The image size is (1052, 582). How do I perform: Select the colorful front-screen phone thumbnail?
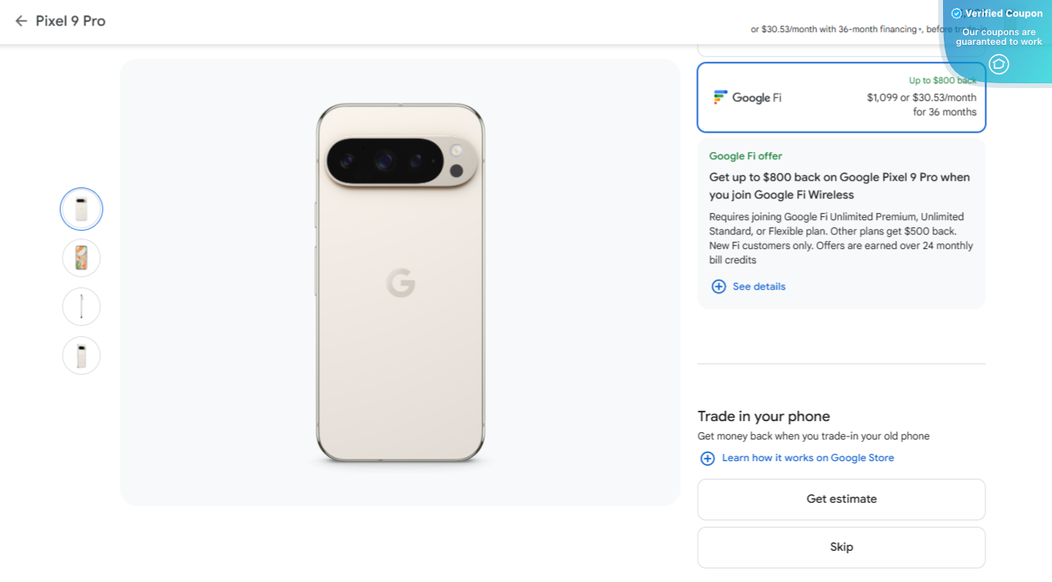pos(81,258)
